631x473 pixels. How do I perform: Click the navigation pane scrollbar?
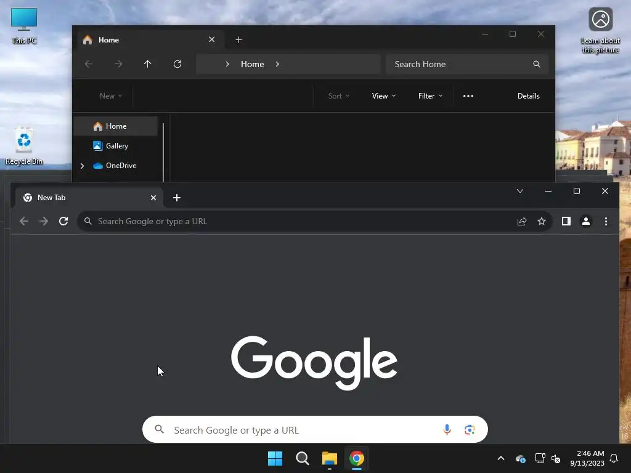point(163,152)
